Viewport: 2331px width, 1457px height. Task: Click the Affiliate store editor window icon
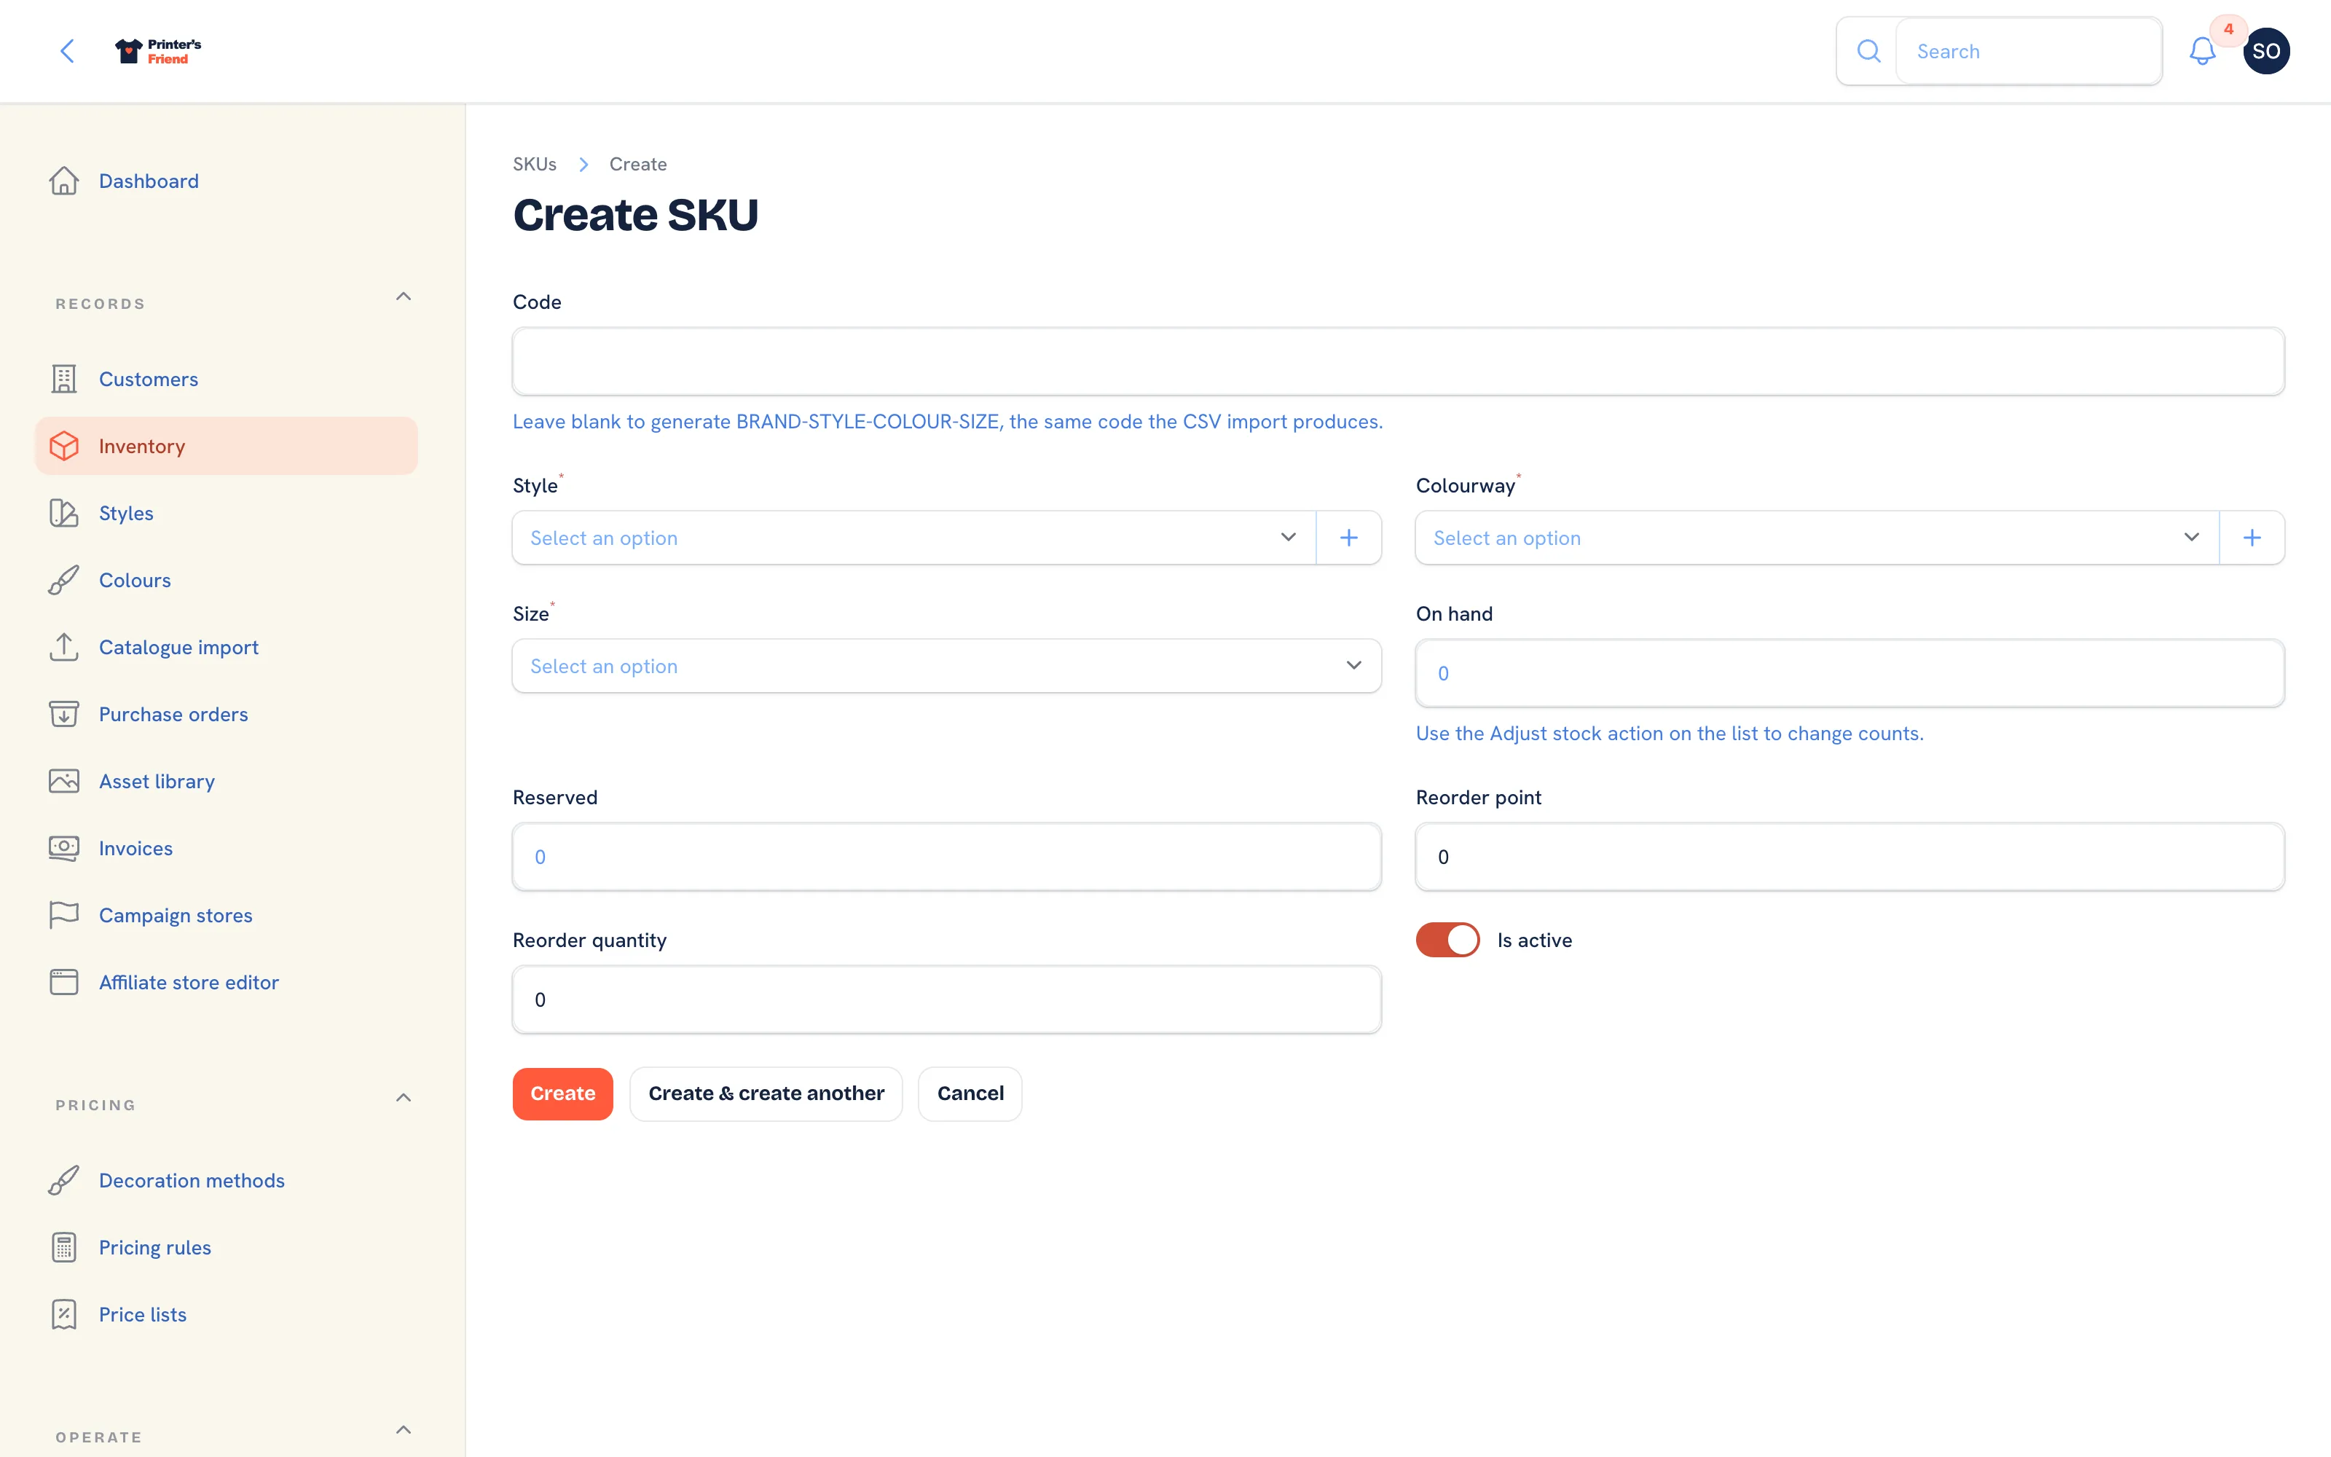63,982
